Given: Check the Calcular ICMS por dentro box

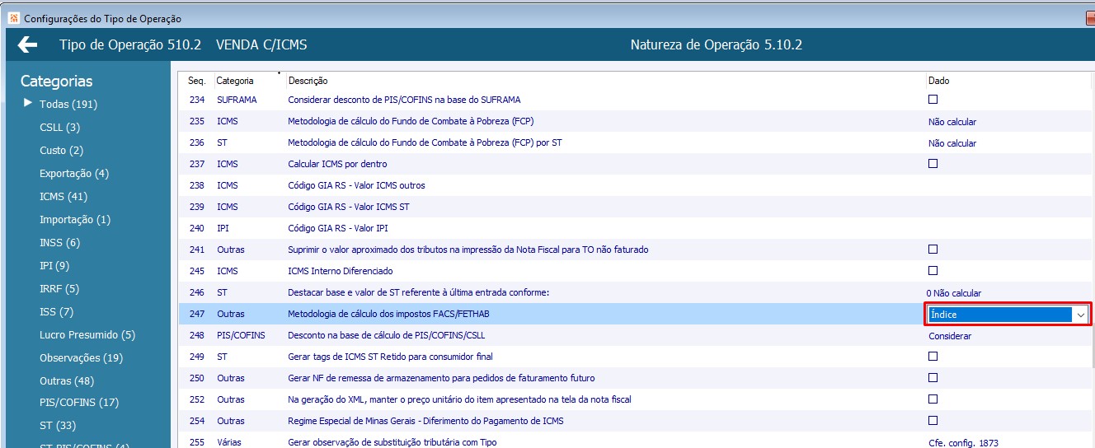Looking at the screenshot, I should pyautogui.click(x=933, y=164).
